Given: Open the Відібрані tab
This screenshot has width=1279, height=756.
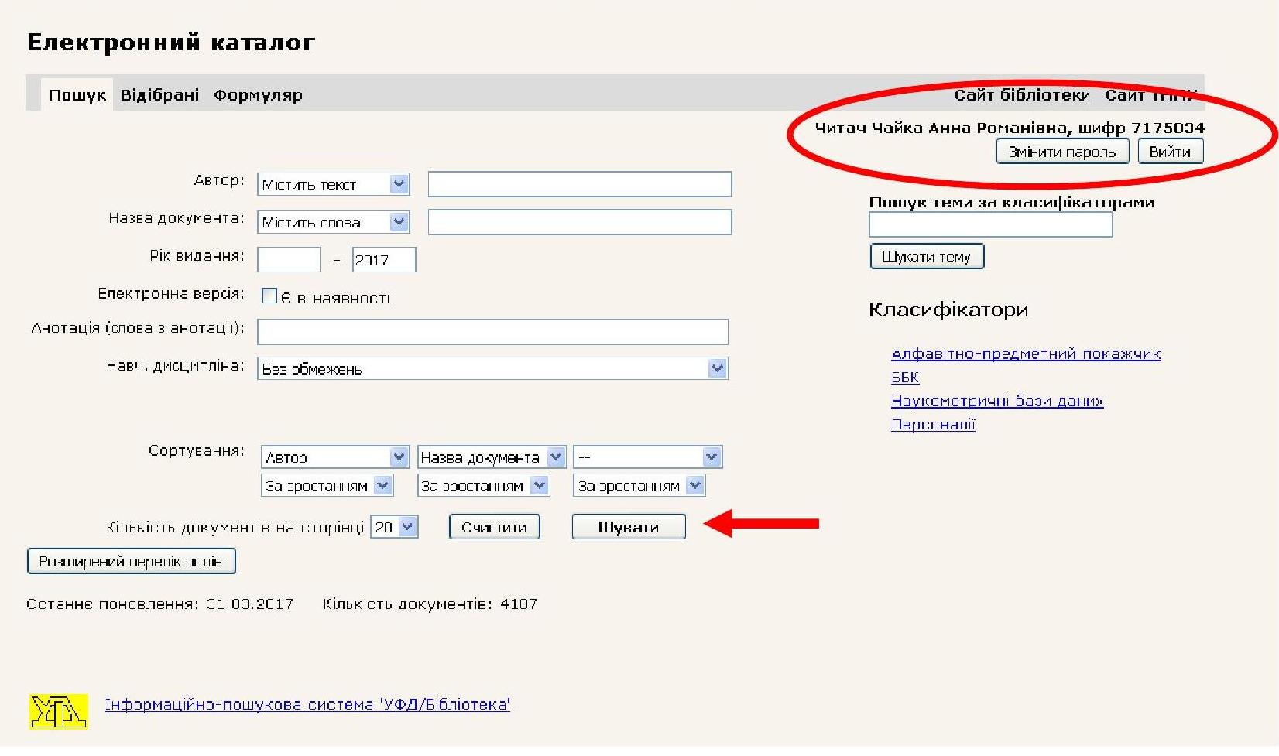Looking at the screenshot, I should point(159,95).
